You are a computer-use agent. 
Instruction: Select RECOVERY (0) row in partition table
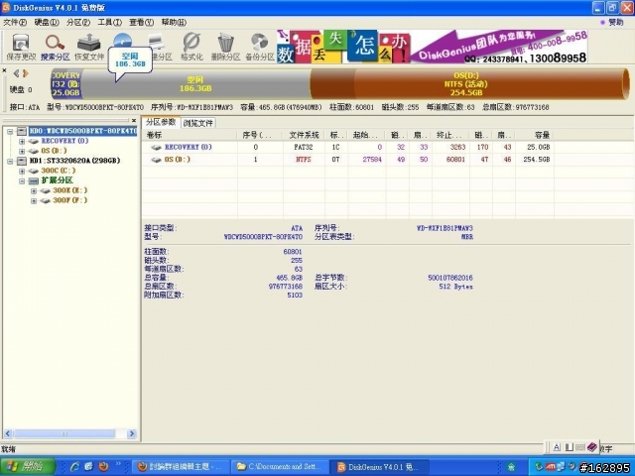click(x=348, y=148)
